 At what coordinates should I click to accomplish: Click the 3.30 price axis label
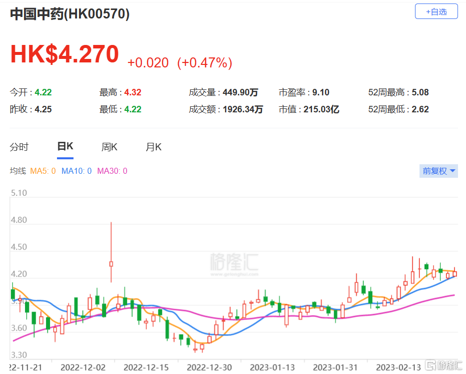pyautogui.click(x=18, y=355)
